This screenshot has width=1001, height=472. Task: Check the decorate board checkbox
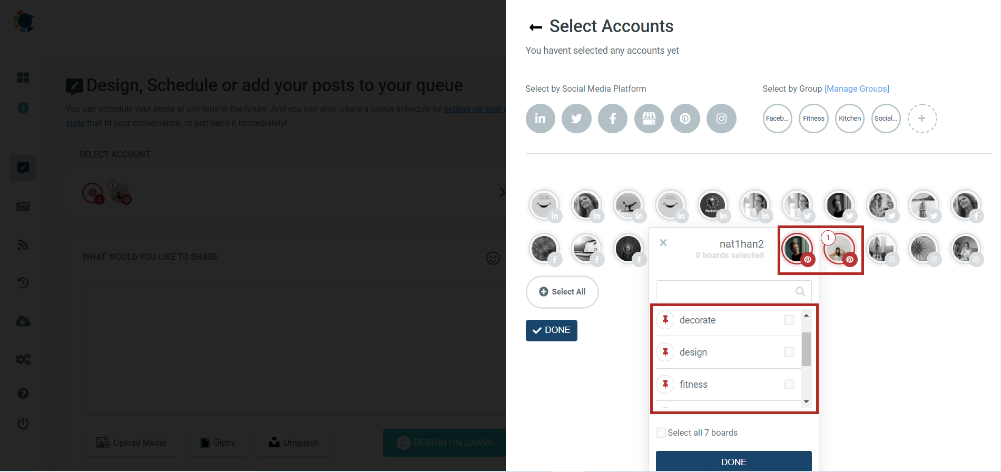(x=789, y=320)
